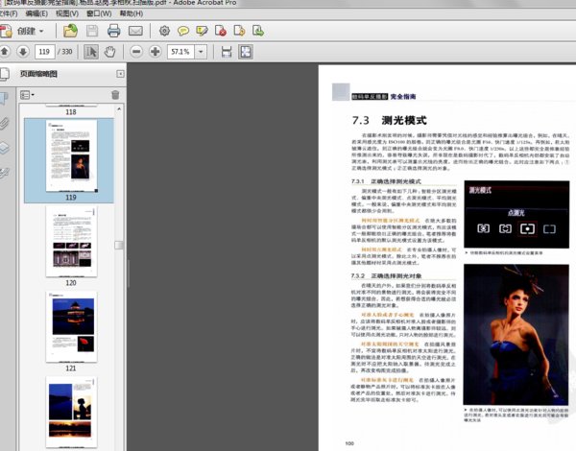Select the Hand pan tool
The height and width of the screenshot is (451, 576).
tap(111, 51)
